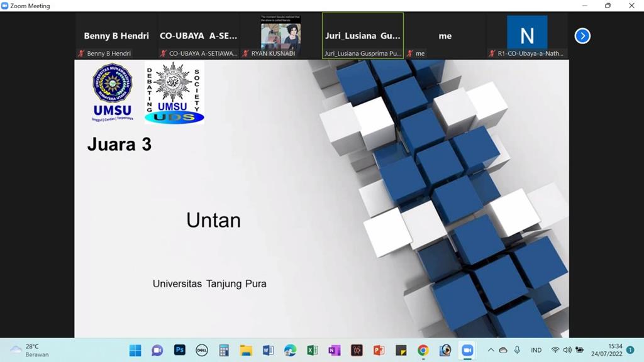Expand the hidden system tray icons
Viewport: 644px width, 362px height.
click(491, 350)
